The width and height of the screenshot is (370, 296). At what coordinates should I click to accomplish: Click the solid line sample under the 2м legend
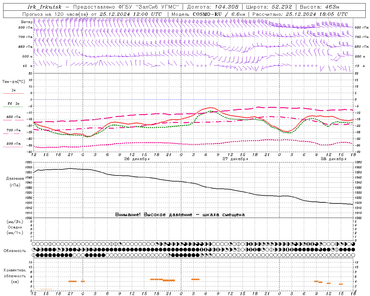pos(13,93)
